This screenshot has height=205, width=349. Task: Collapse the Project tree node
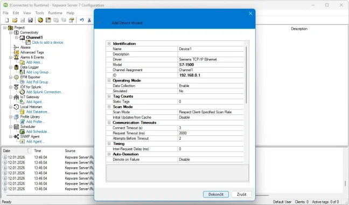click(5, 28)
